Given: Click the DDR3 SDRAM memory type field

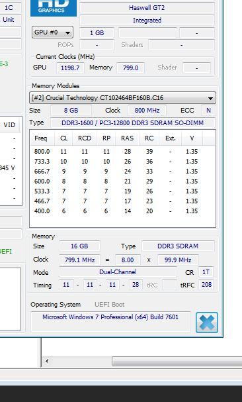Looking at the screenshot, I should (178, 246).
